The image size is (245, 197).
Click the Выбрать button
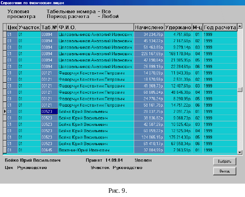tap(225, 161)
